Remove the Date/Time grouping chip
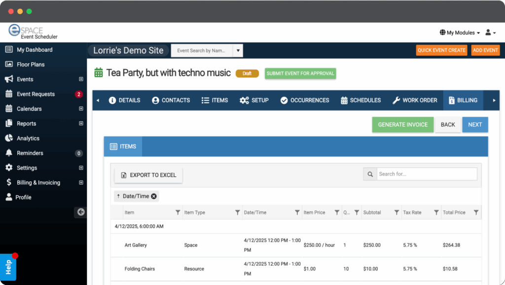Screen dimensions: 505x285 point(154,196)
